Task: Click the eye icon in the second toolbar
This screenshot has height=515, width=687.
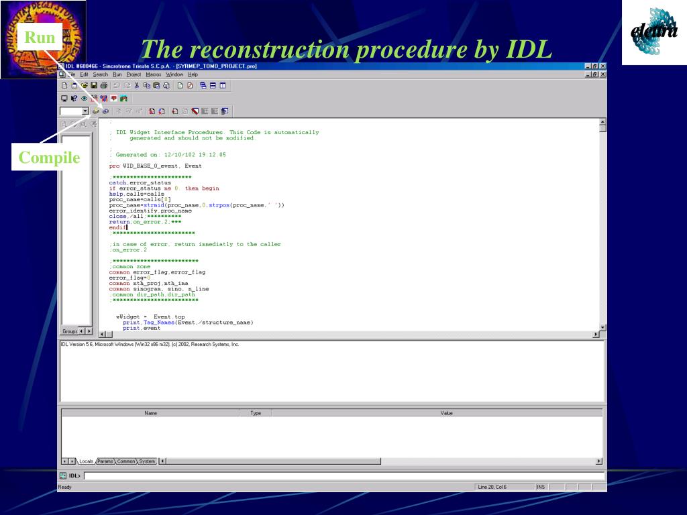Action: click(x=84, y=99)
